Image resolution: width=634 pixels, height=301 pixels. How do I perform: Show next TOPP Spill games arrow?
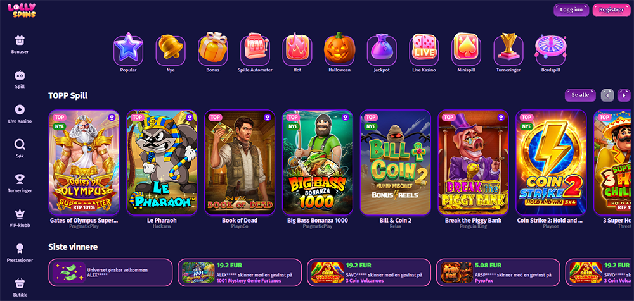(624, 95)
